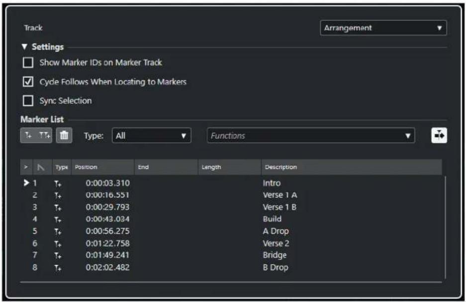The image size is (466, 302).
Task: Click the Insert Cycle Marker icon
Action: point(45,135)
